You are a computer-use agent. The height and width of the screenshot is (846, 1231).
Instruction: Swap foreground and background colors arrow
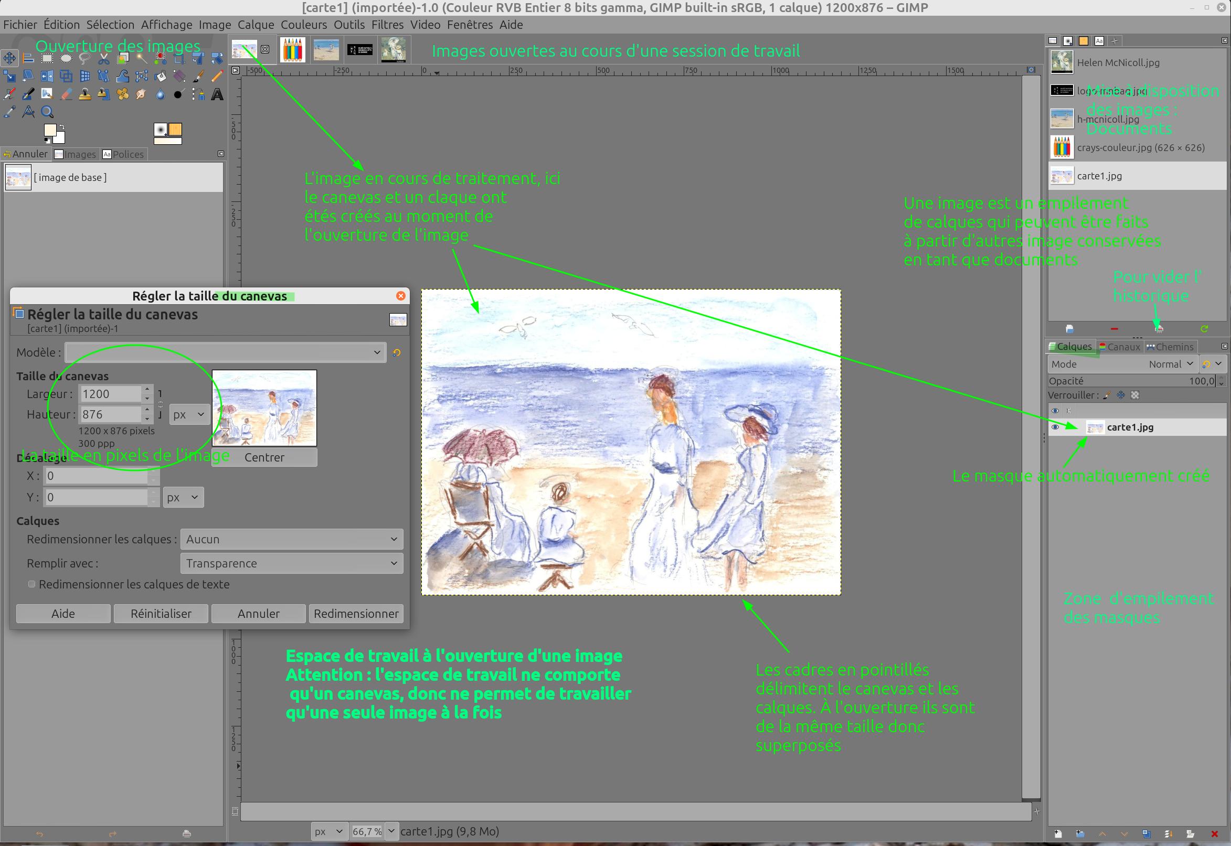(x=62, y=127)
